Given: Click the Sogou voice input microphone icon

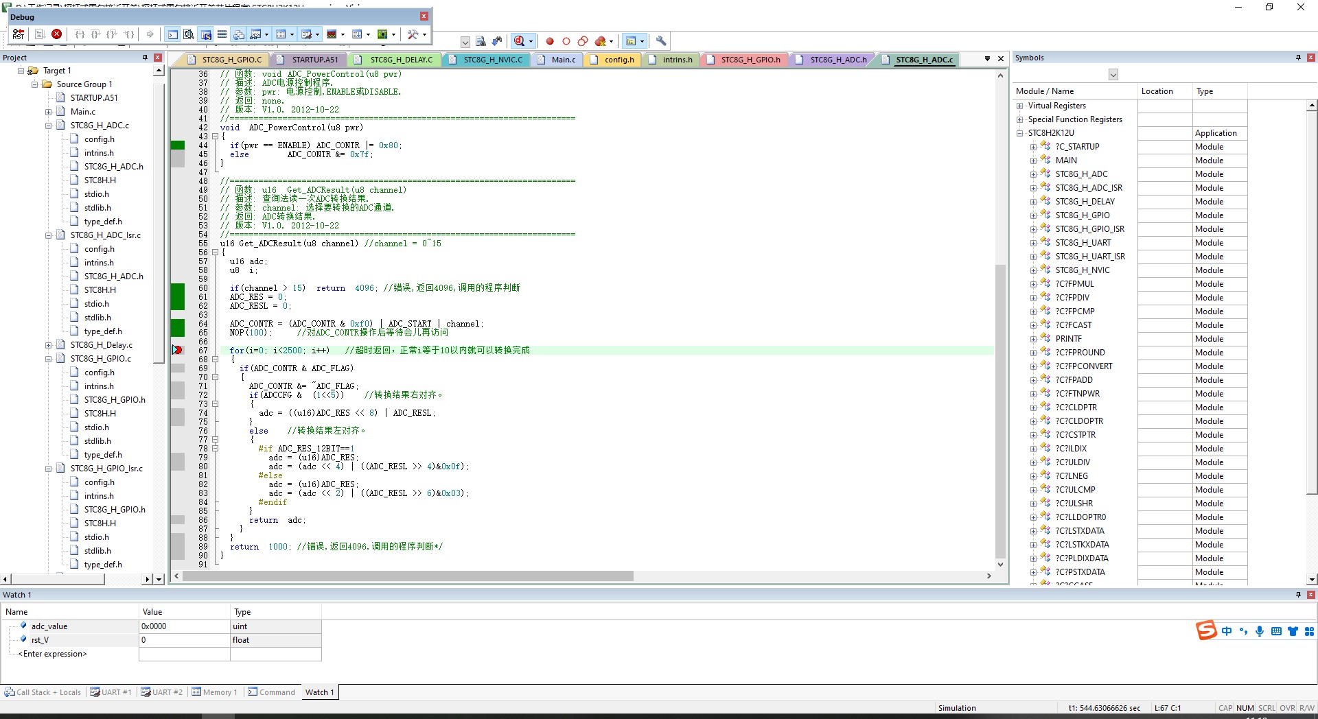Looking at the screenshot, I should [1260, 631].
